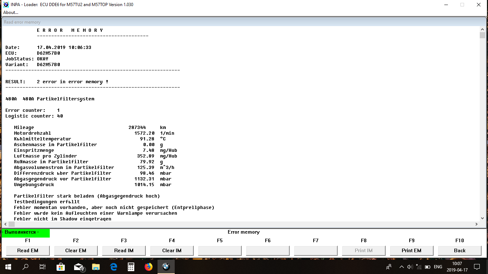
Task: Click the Print EM button
Action: tap(411, 250)
